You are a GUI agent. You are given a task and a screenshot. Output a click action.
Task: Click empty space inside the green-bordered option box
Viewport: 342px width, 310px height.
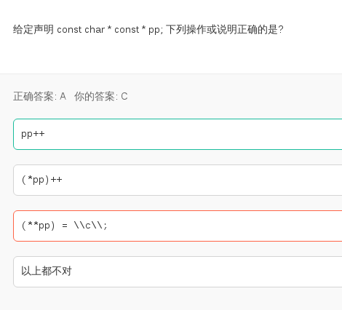point(194,134)
